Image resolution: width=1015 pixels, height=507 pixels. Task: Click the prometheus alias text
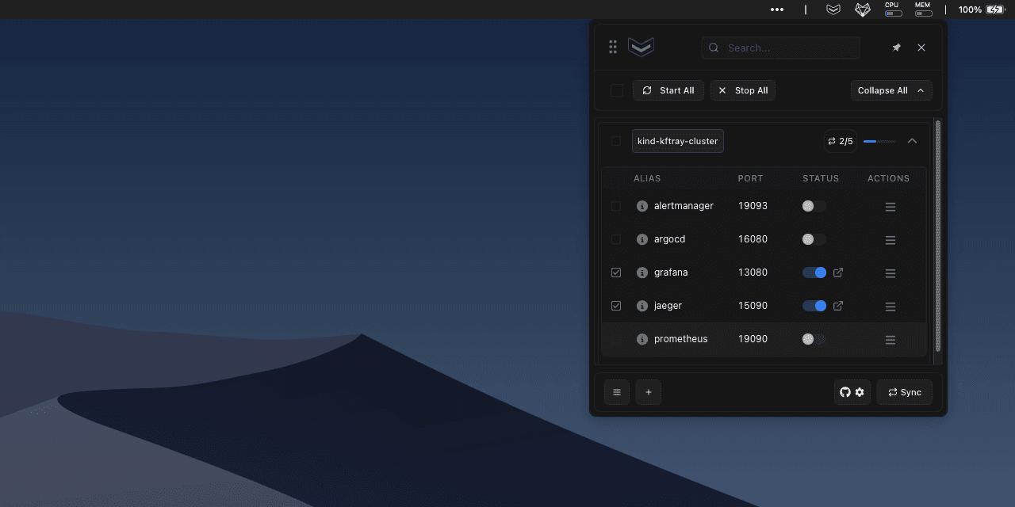click(680, 339)
